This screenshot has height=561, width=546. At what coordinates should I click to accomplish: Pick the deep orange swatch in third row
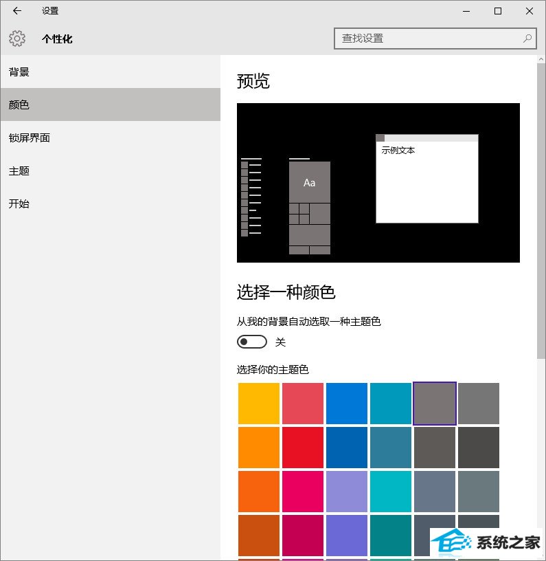(259, 492)
